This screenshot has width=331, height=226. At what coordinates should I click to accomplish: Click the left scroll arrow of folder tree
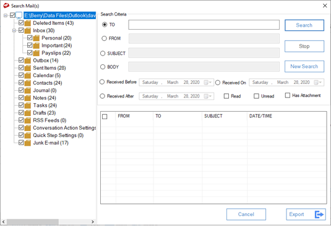(x=3, y=222)
